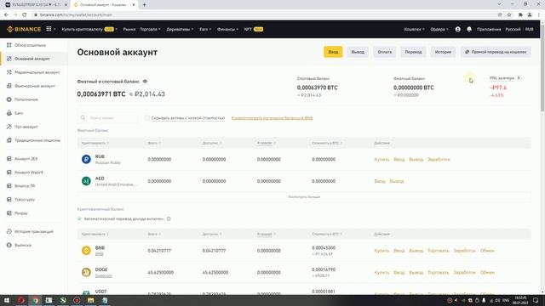Screen dimensions: 545x306
Task: Click the coin search input field
Action: tap(107, 118)
